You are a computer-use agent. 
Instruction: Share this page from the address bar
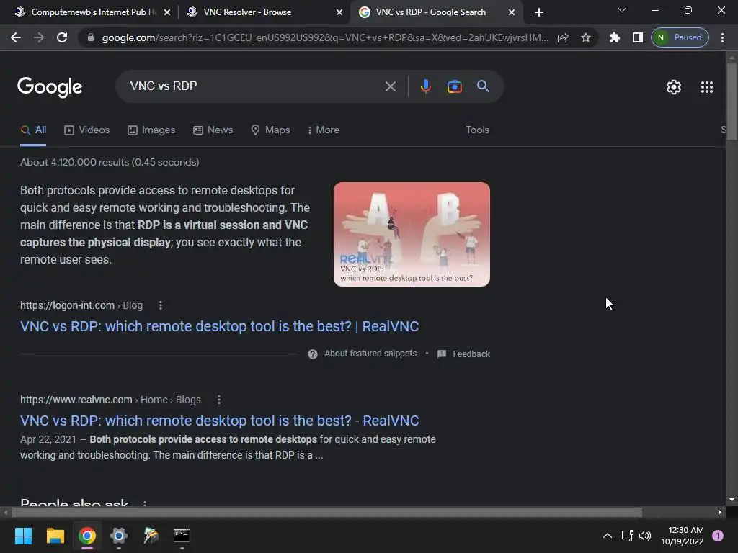tap(563, 37)
